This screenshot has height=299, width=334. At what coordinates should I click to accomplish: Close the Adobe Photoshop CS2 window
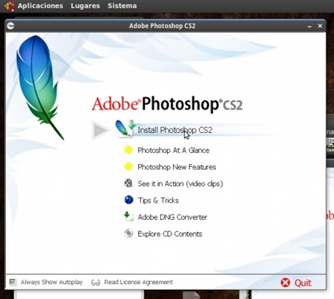pos(320,26)
